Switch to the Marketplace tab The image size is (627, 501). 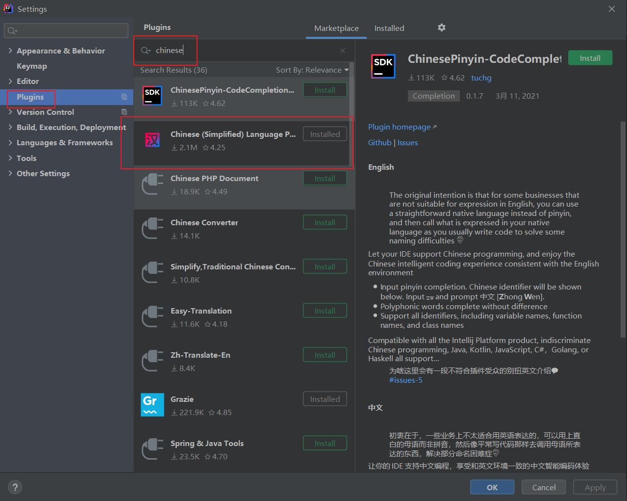336,28
